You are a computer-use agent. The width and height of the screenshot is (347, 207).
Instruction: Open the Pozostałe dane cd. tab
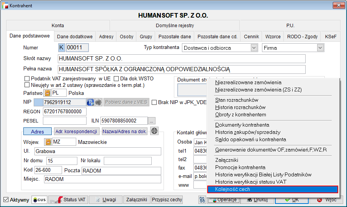click(217, 36)
